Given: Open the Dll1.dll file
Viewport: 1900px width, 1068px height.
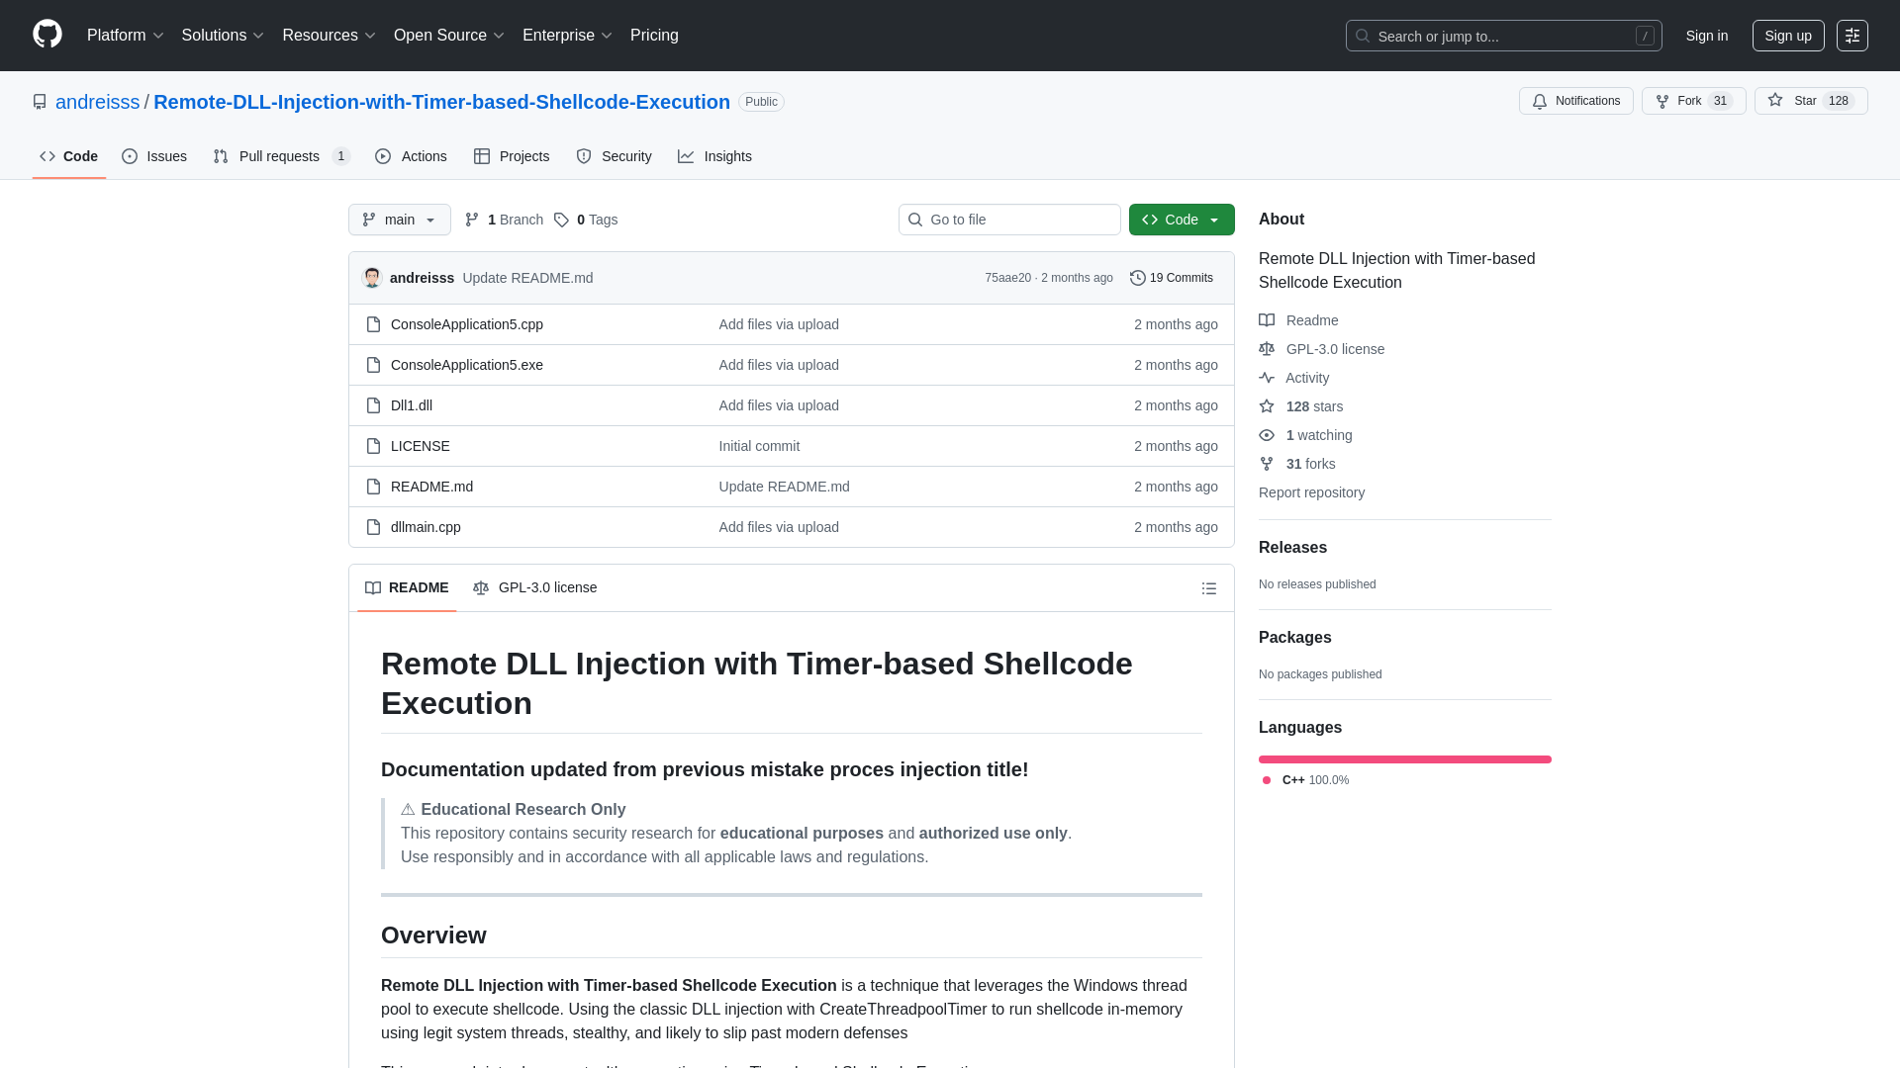Looking at the screenshot, I should pyautogui.click(x=412, y=405).
